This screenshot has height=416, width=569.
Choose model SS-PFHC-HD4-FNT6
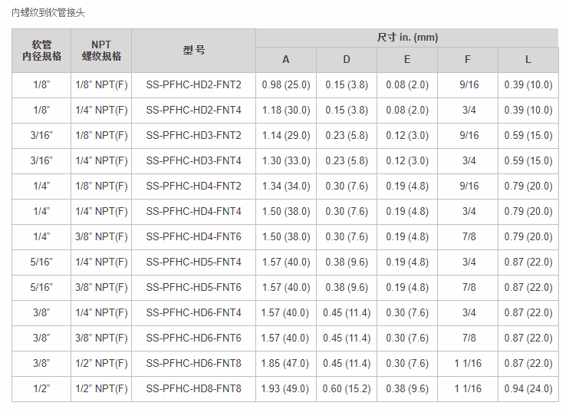pos(193,237)
